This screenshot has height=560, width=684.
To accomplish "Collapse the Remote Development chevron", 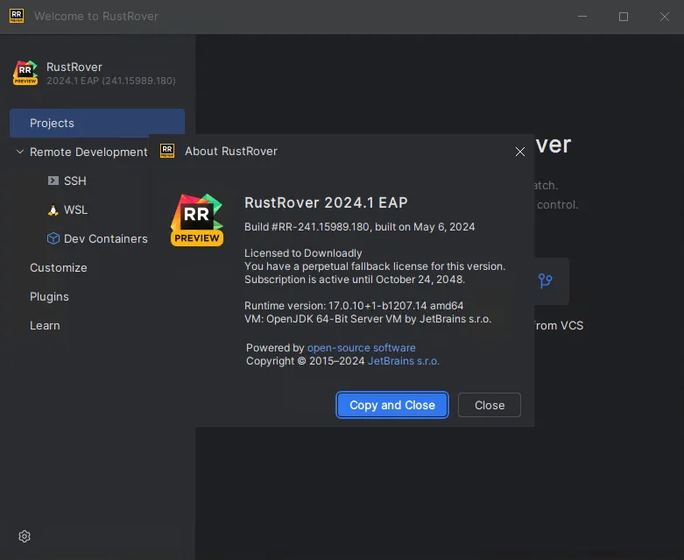I will 19,152.
